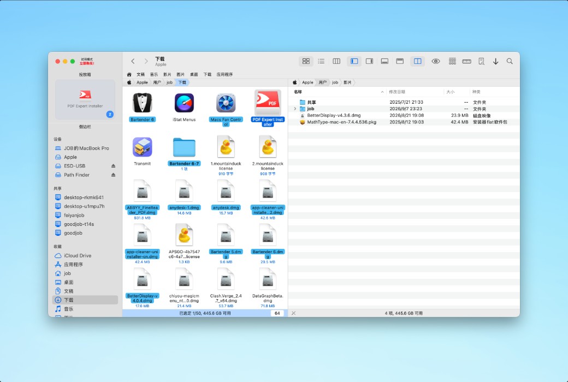Viewport: 568px width, 382px height.
Task: Click the 立即购买! purchase link
Action: click(x=87, y=63)
